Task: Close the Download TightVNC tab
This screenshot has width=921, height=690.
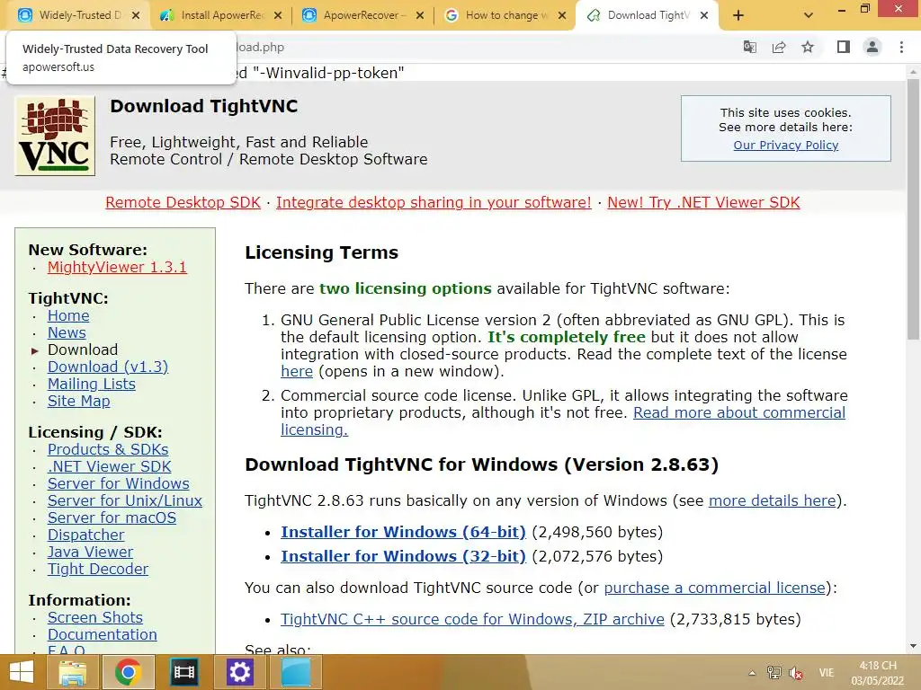Action: [x=704, y=15]
